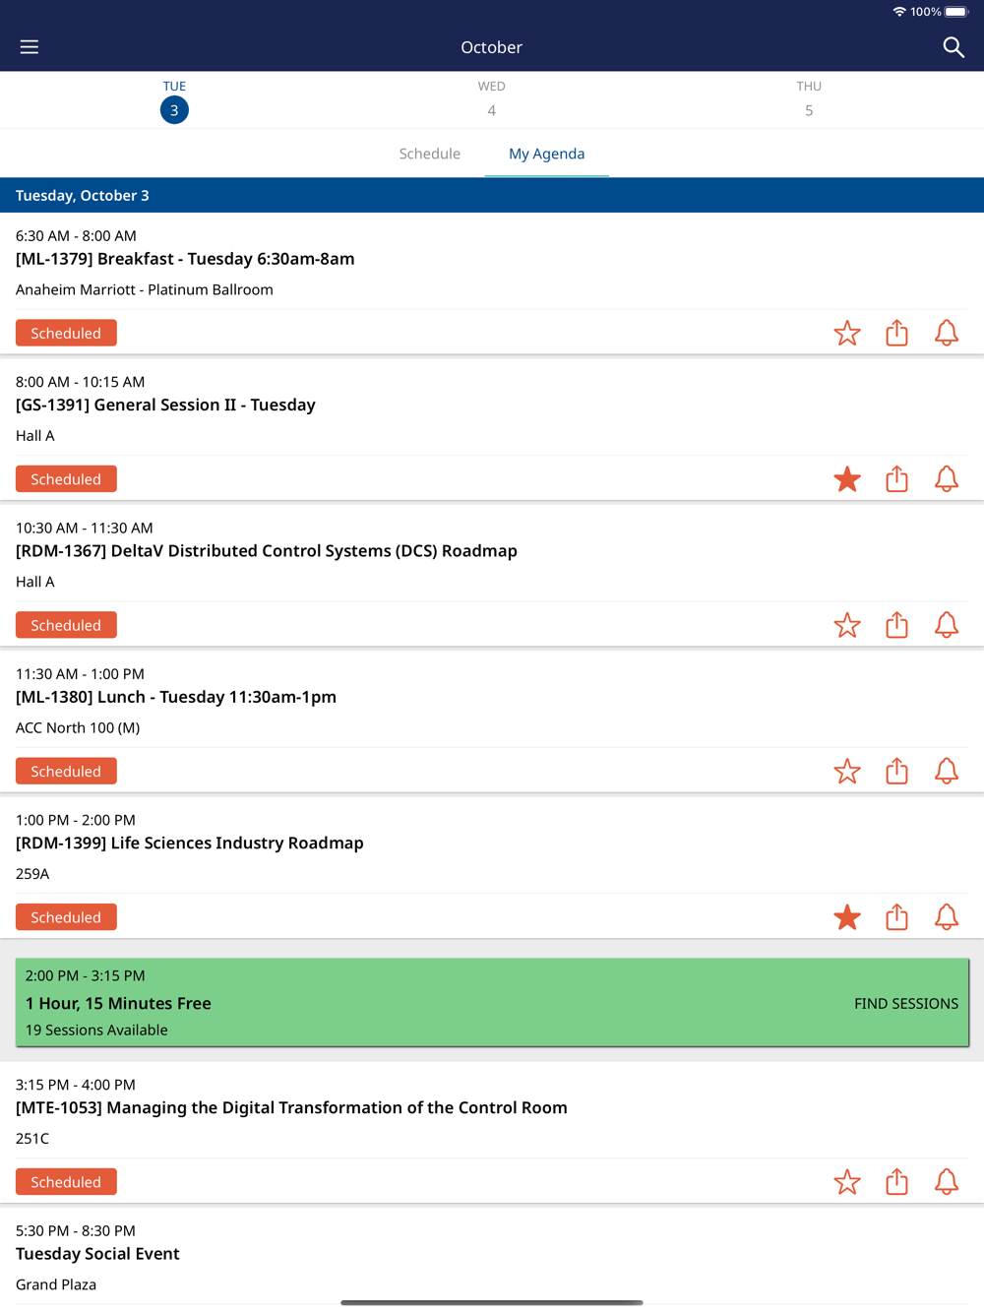Tap 5:30 PM - 8:30 PM time
This screenshot has height=1313, width=984.
point(76,1230)
